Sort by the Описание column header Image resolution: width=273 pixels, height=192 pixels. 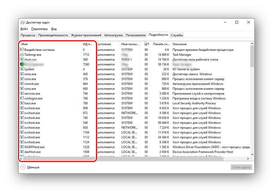click(x=211, y=44)
